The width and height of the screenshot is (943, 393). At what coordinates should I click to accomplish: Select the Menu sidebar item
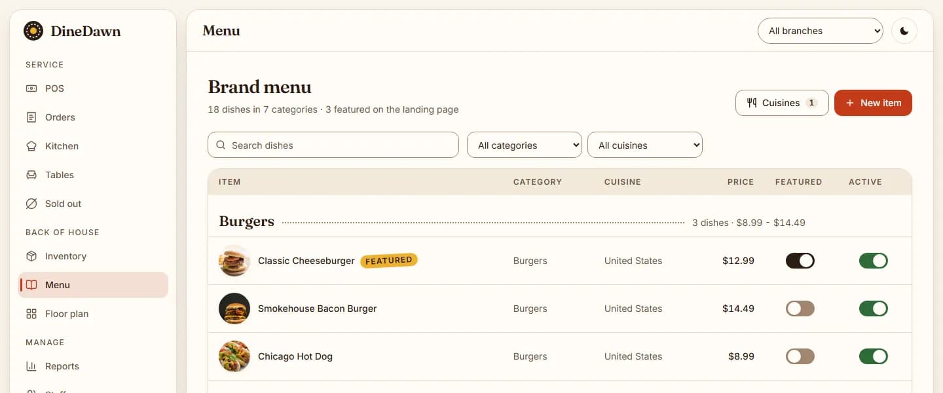(x=93, y=285)
